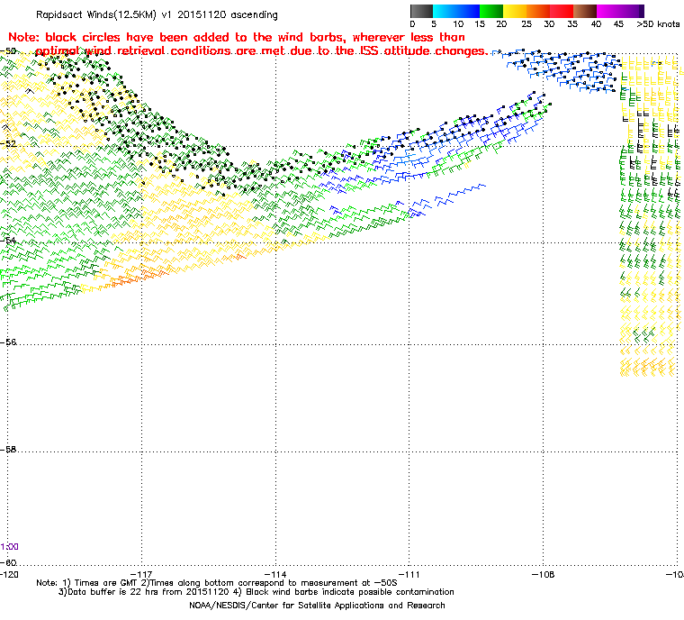Click the title 'Rapidscat Winds(12.5KM) v1 20151120 ascending'
Screen dimensions: 684x620
[157, 14]
